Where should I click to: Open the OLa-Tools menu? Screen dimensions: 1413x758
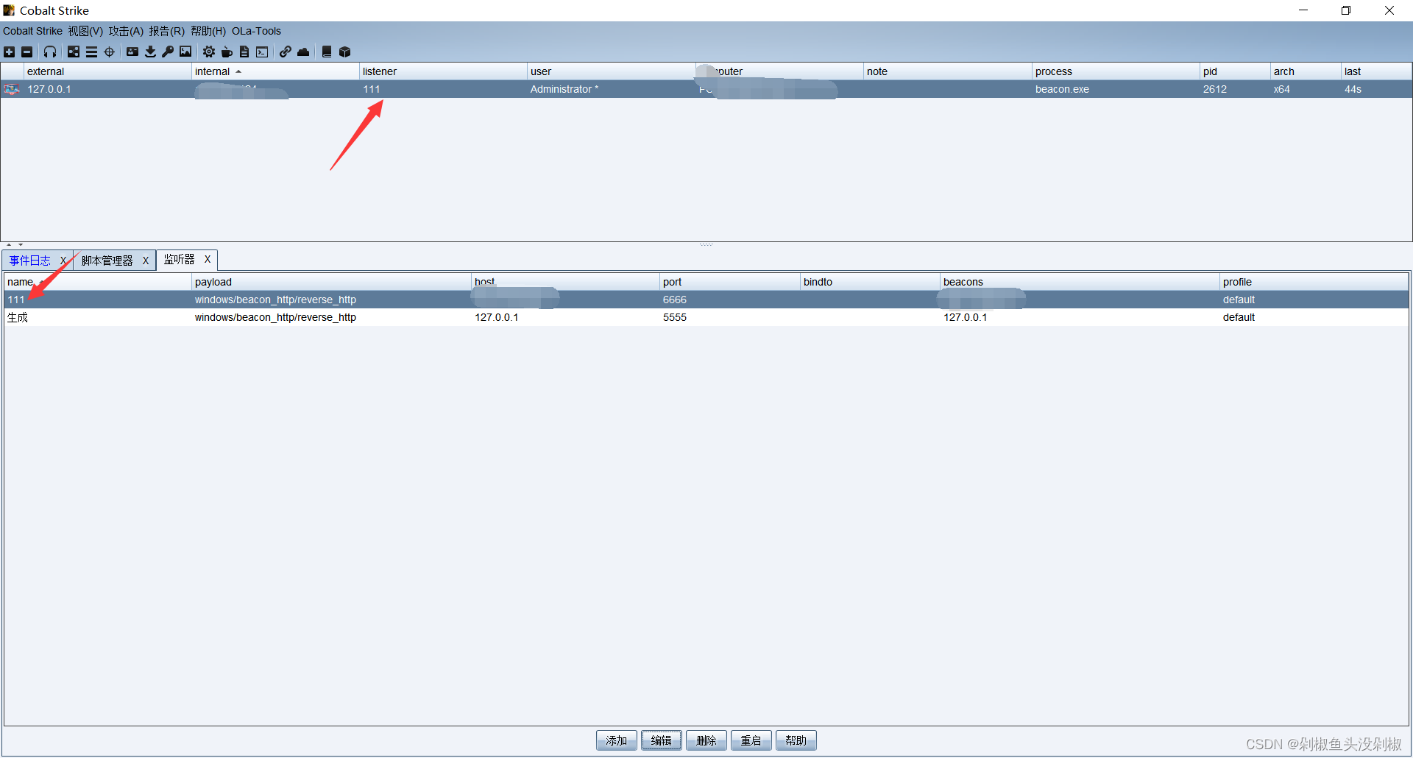[x=256, y=31]
